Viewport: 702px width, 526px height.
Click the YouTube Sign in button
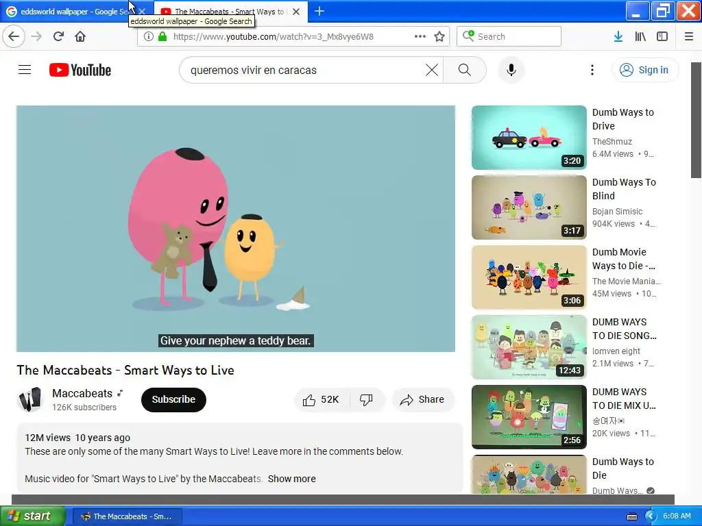point(645,70)
